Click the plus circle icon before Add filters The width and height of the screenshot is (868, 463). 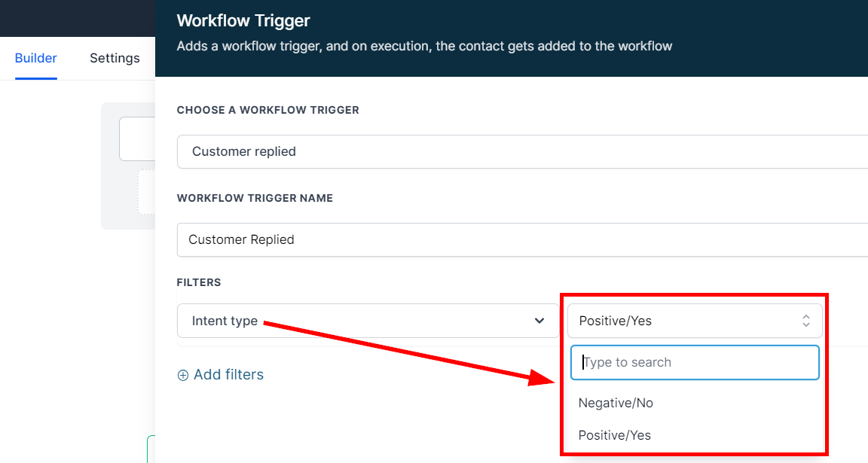click(183, 375)
